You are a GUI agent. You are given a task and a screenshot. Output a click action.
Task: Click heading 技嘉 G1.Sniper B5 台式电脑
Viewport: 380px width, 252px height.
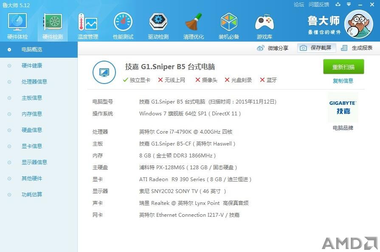tap(170, 67)
